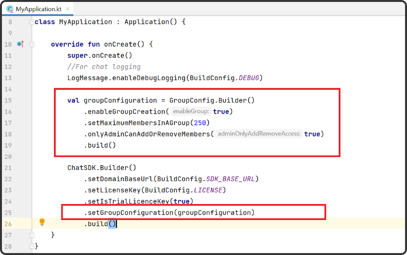Click the SDK_BASE_URL constant

(x=230, y=179)
